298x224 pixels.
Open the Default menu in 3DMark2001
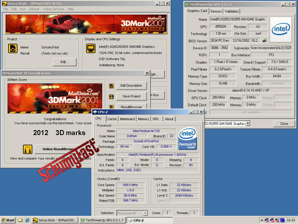click(x=34, y=9)
